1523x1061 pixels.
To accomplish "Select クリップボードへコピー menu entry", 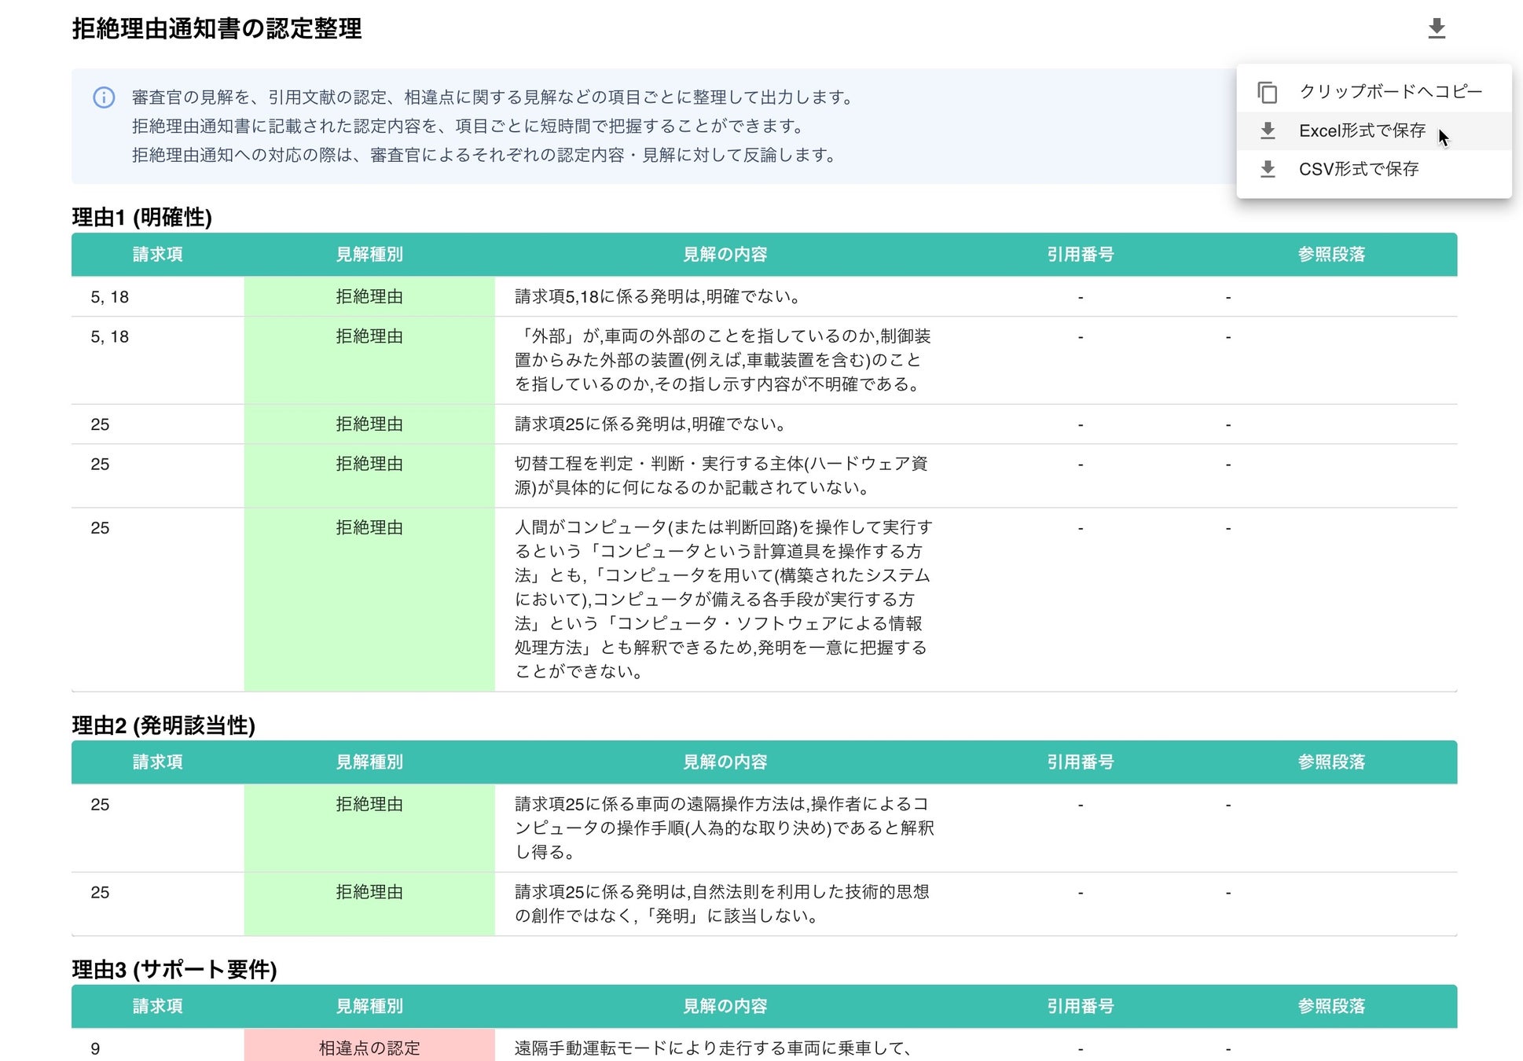I will click(1389, 92).
